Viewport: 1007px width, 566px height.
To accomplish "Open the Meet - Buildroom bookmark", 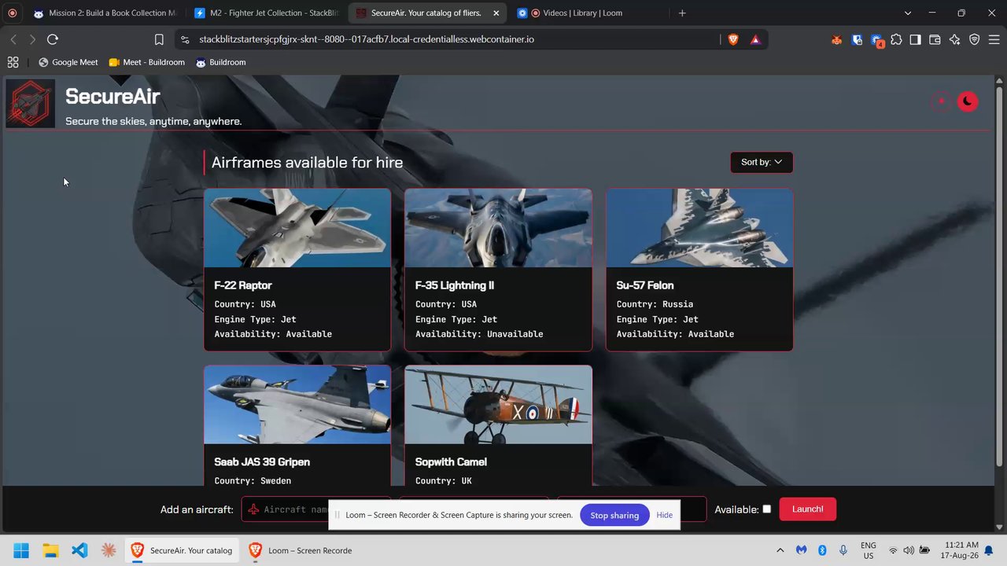I will coord(147,62).
